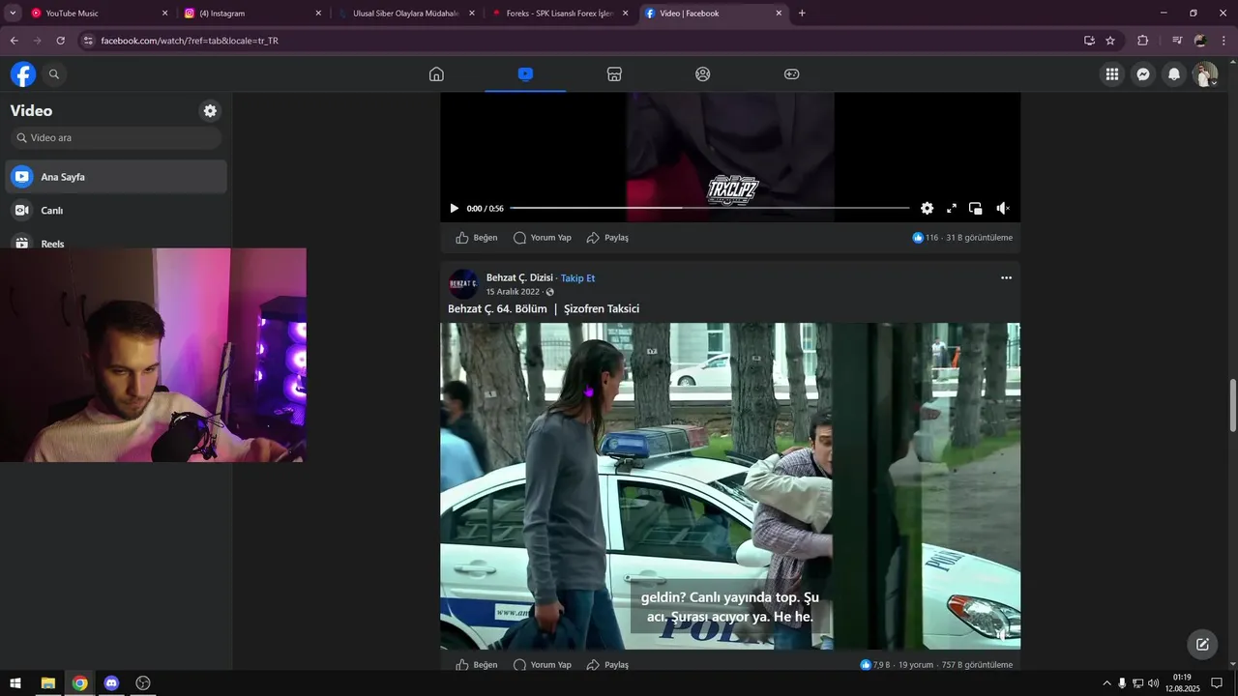Select 'Reels' in the Video sidebar
The width and height of the screenshot is (1238, 696).
click(x=116, y=242)
